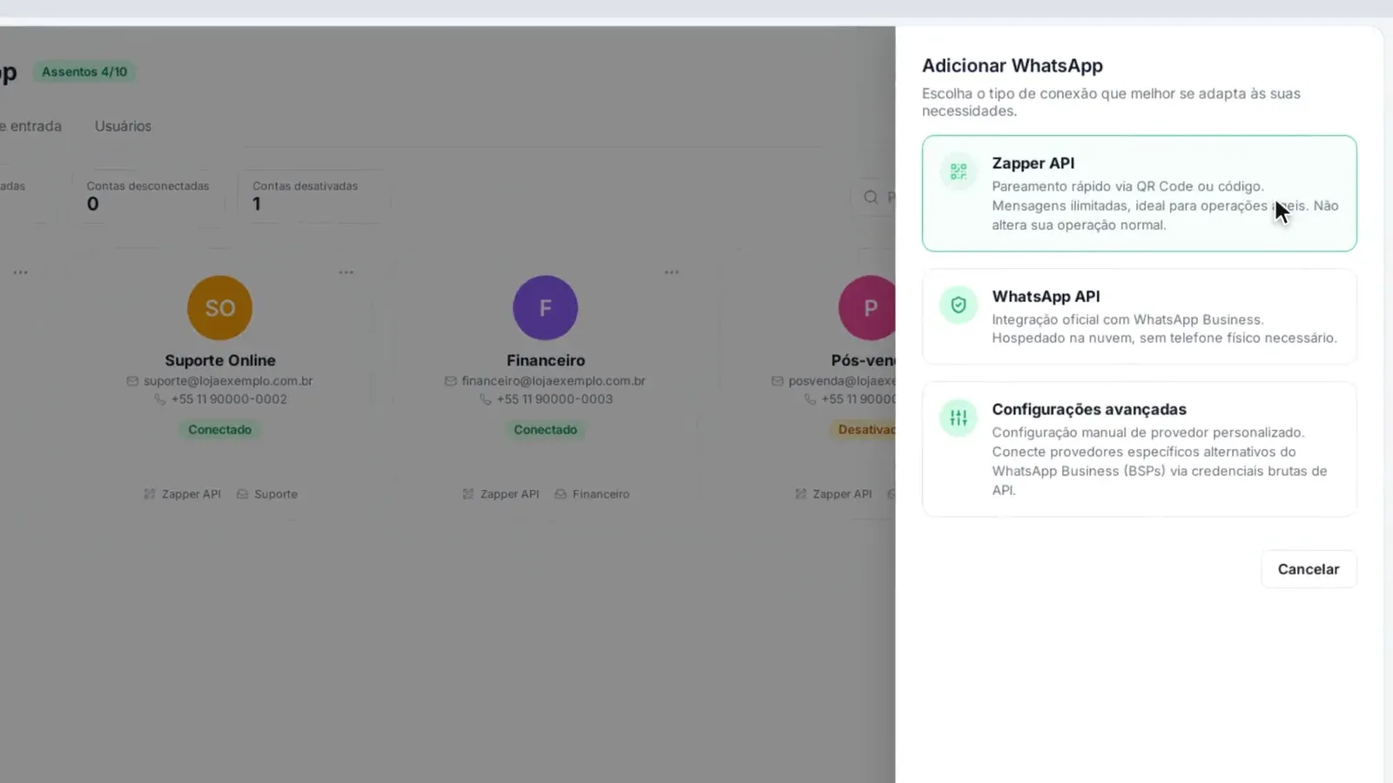The width and height of the screenshot is (1393, 783).
Task: Click the Adicionar WhatsApp panel heading
Action: (x=1013, y=66)
